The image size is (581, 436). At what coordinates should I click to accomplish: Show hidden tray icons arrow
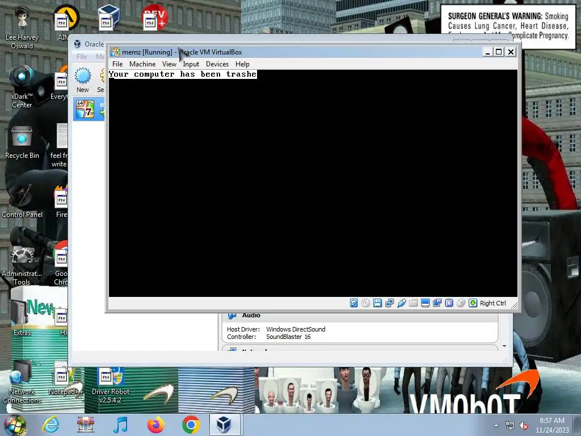[x=496, y=425]
